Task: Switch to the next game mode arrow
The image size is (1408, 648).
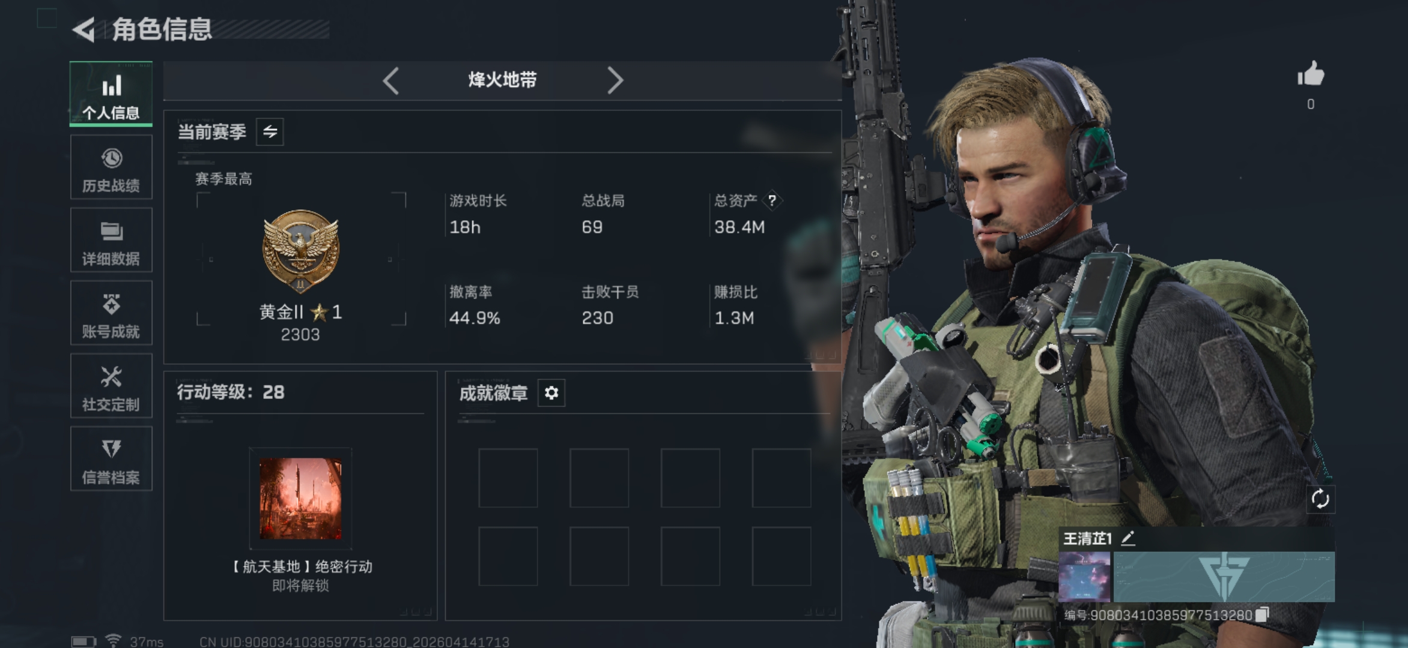Action: tap(614, 80)
